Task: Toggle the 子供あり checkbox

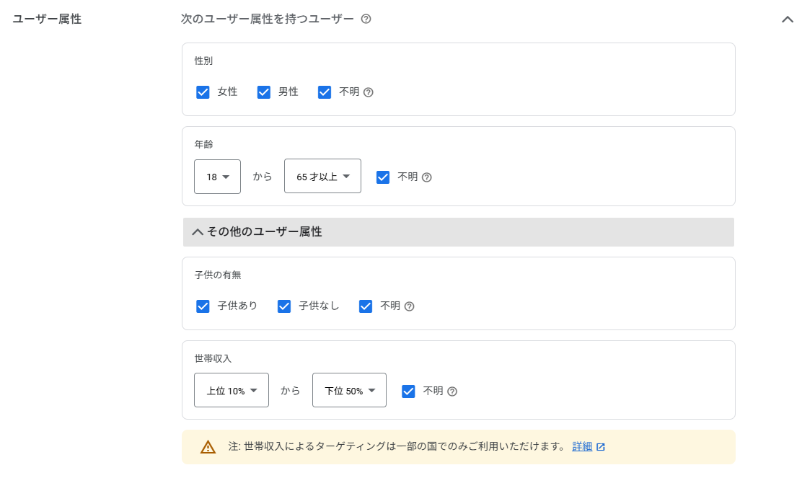Action: tap(203, 306)
